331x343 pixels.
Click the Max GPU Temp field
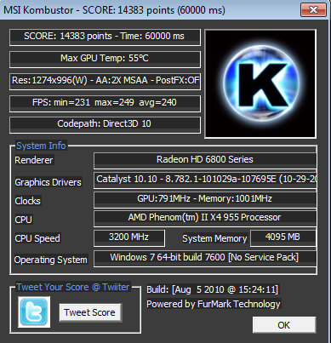(x=105, y=60)
